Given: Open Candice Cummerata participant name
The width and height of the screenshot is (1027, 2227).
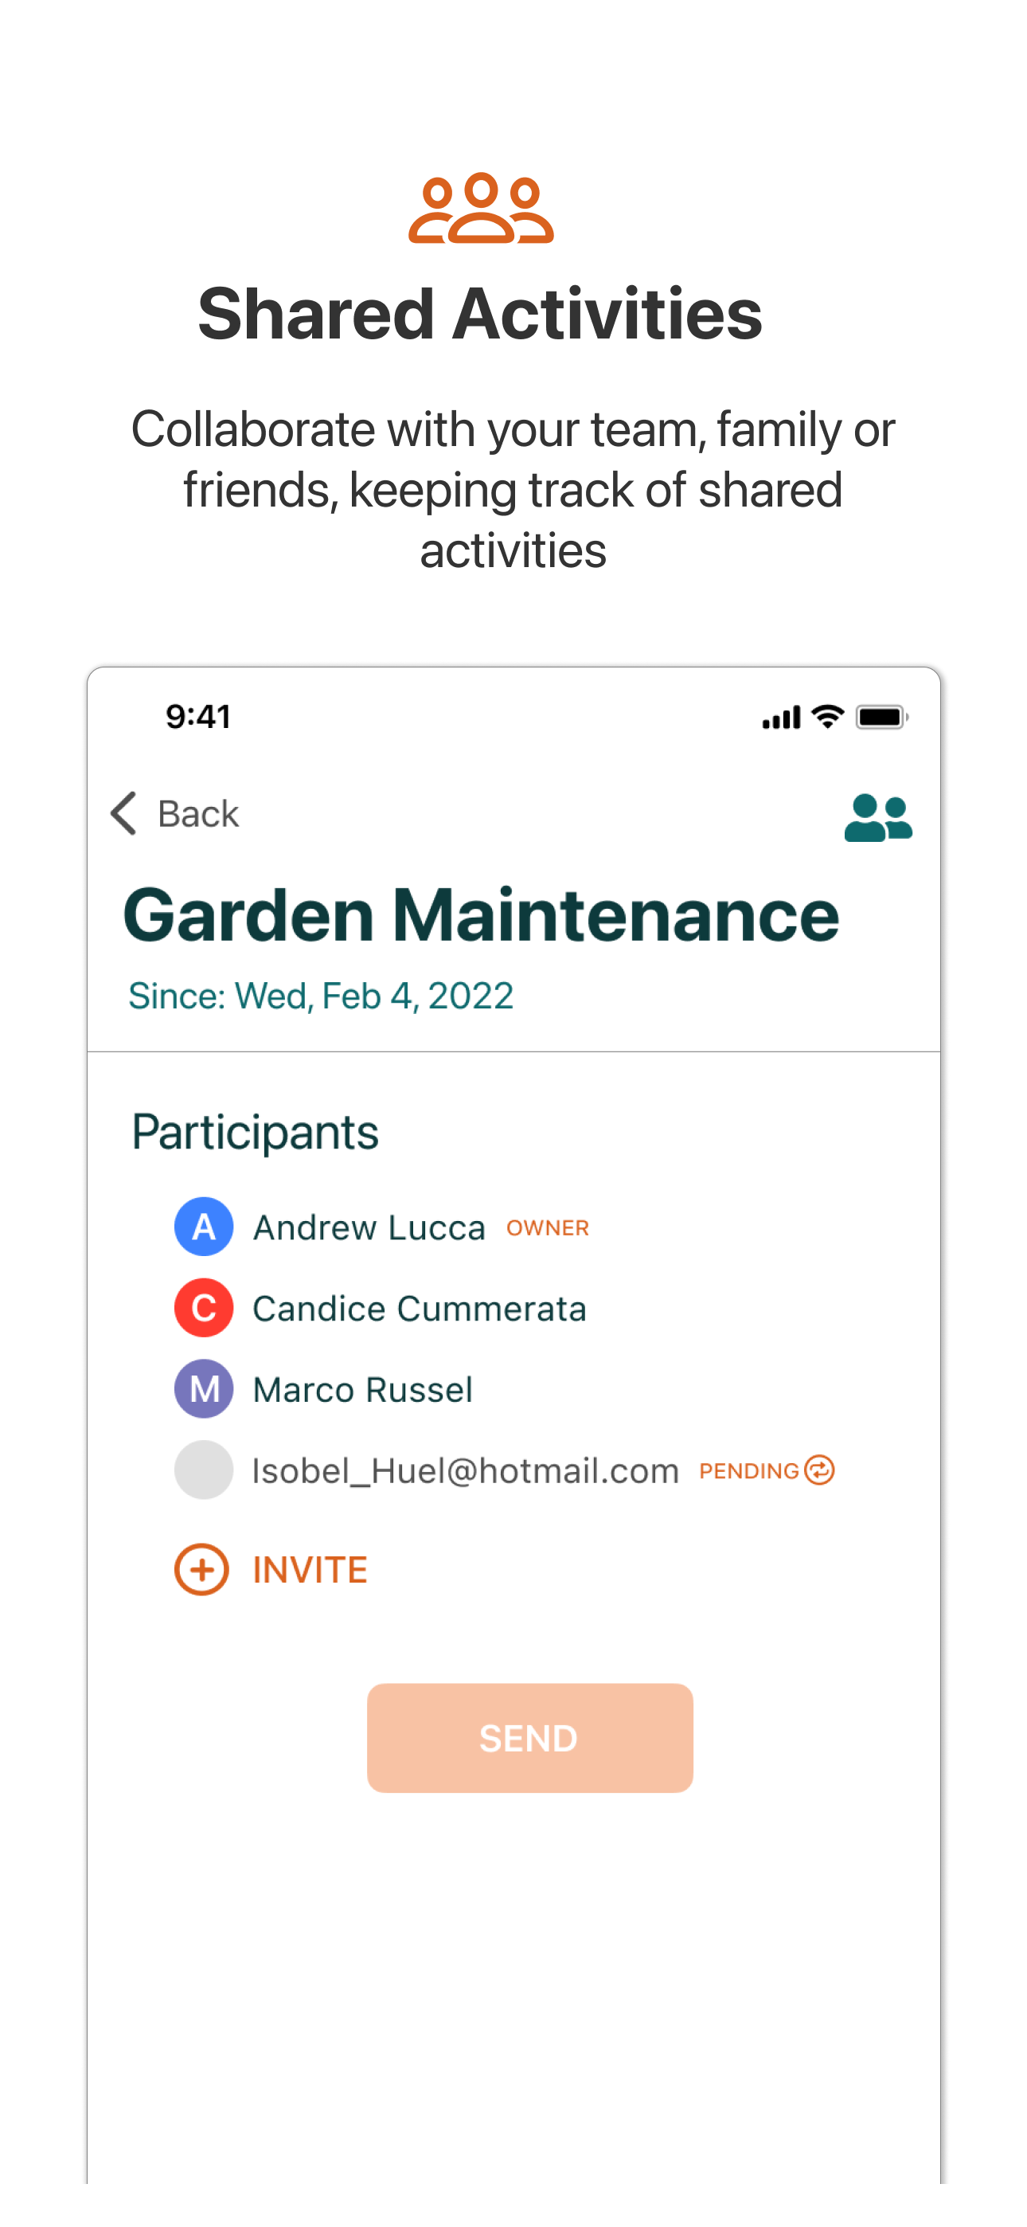Looking at the screenshot, I should pyautogui.click(x=420, y=1309).
